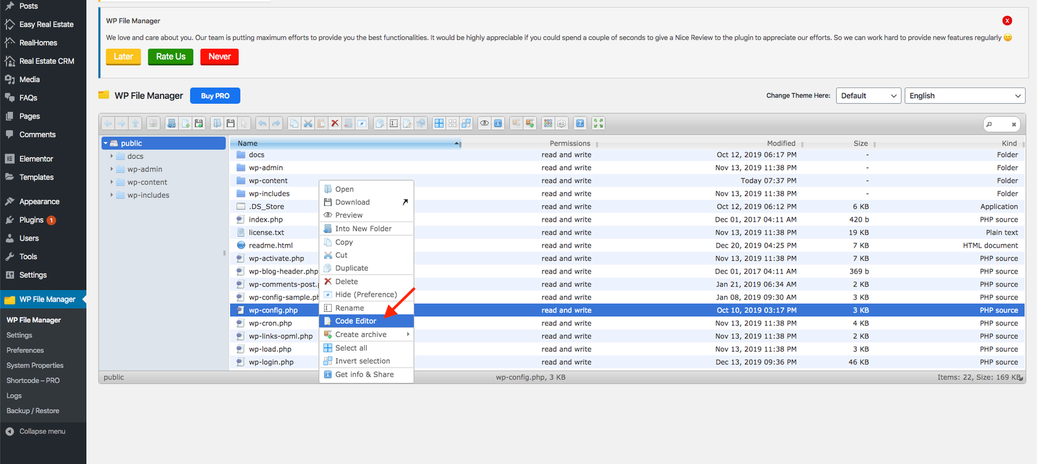Select the wp-login.php file row
The width and height of the screenshot is (1037, 464).
(627, 362)
